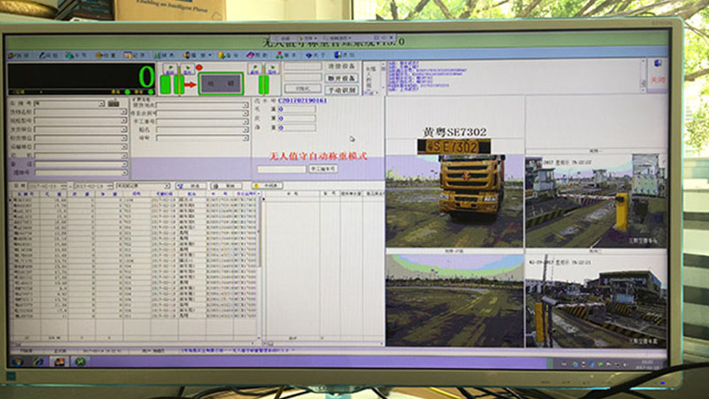Viewport: 709px width, 399px height.
Task: Click filter button with blue funnel icon
Action: point(191,186)
